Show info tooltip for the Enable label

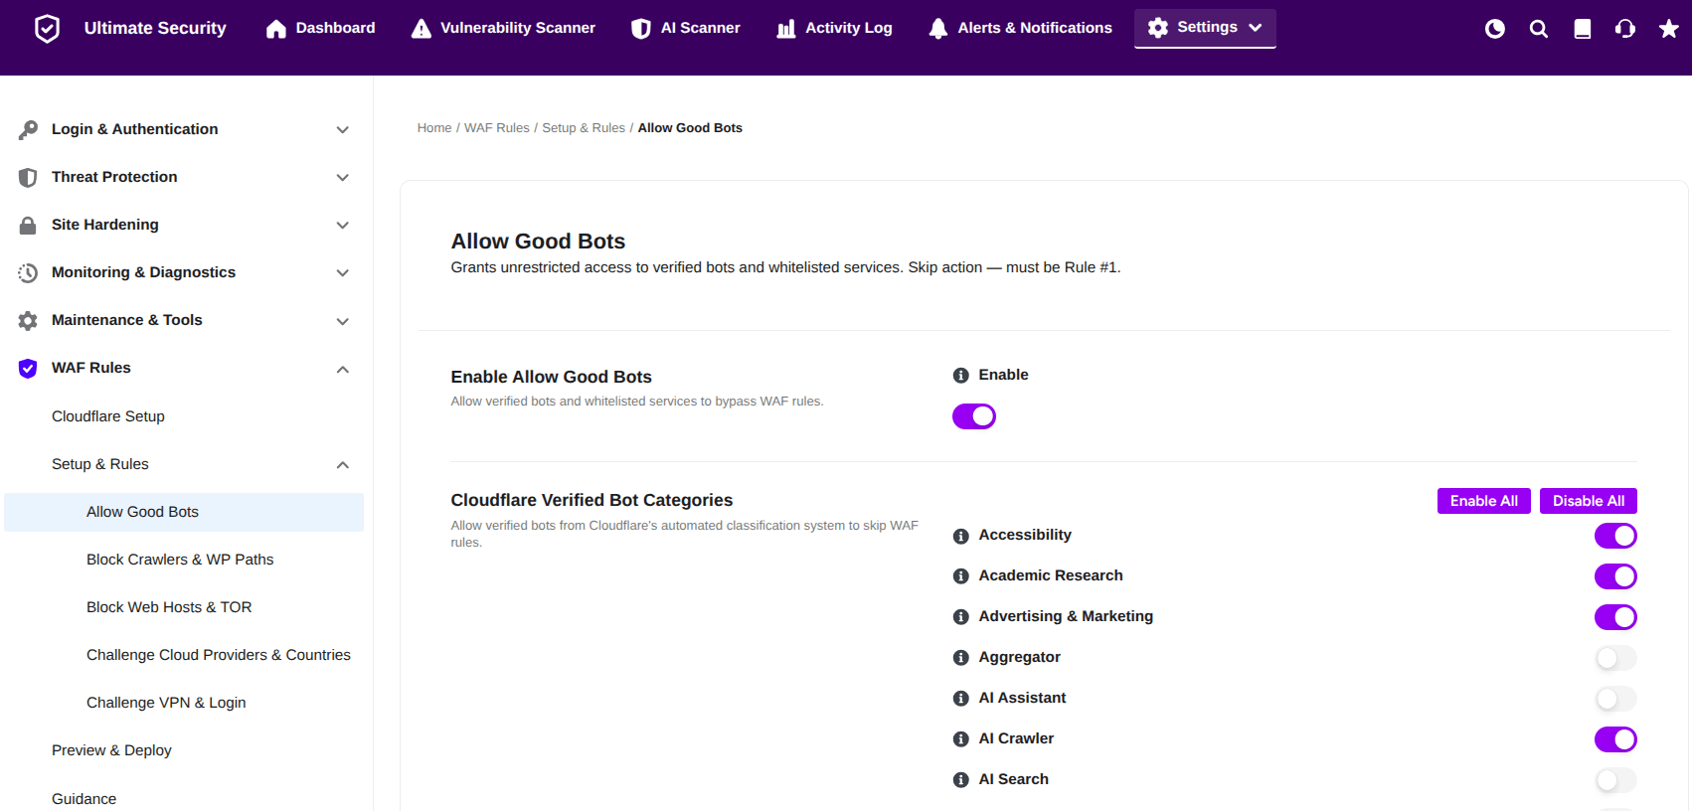[x=961, y=376]
